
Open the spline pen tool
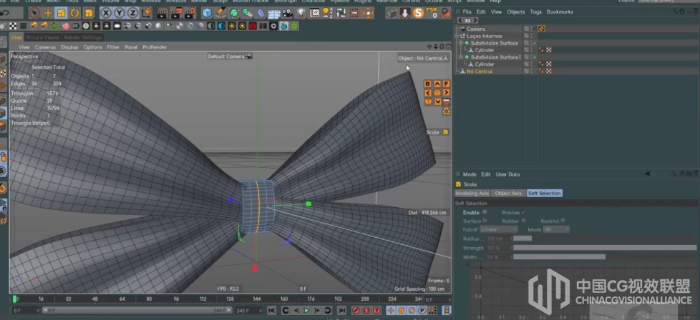(220, 13)
